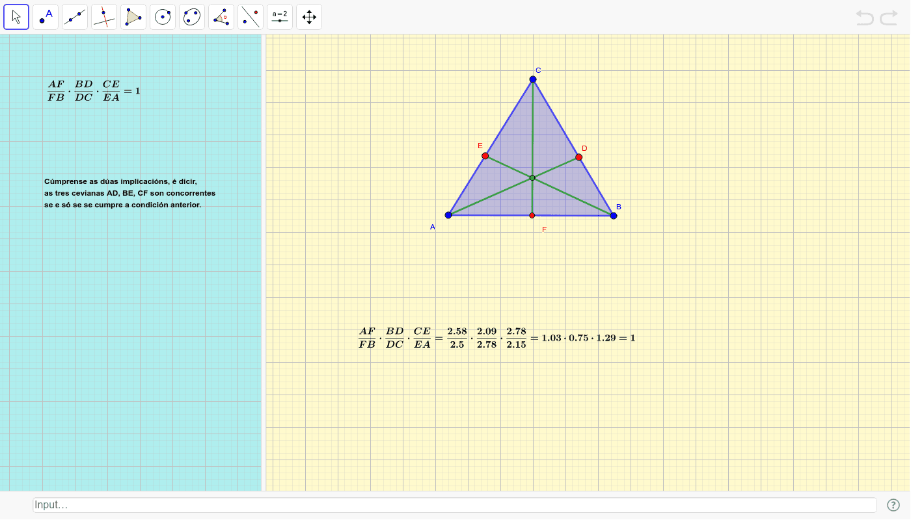The width and height of the screenshot is (911, 520).
Task: Click the Undo arrow
Action: click(865, 18)
